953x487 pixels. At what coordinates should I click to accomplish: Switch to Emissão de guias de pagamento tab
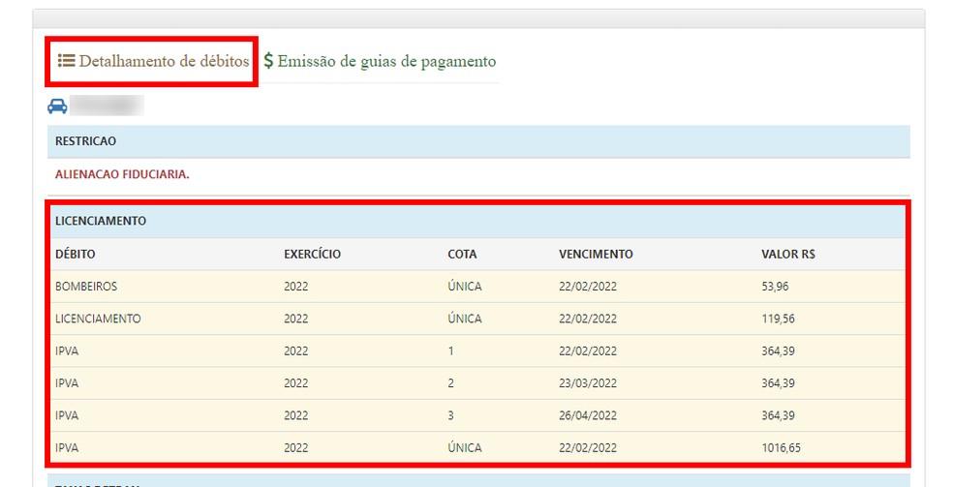(x=381, y=61)
